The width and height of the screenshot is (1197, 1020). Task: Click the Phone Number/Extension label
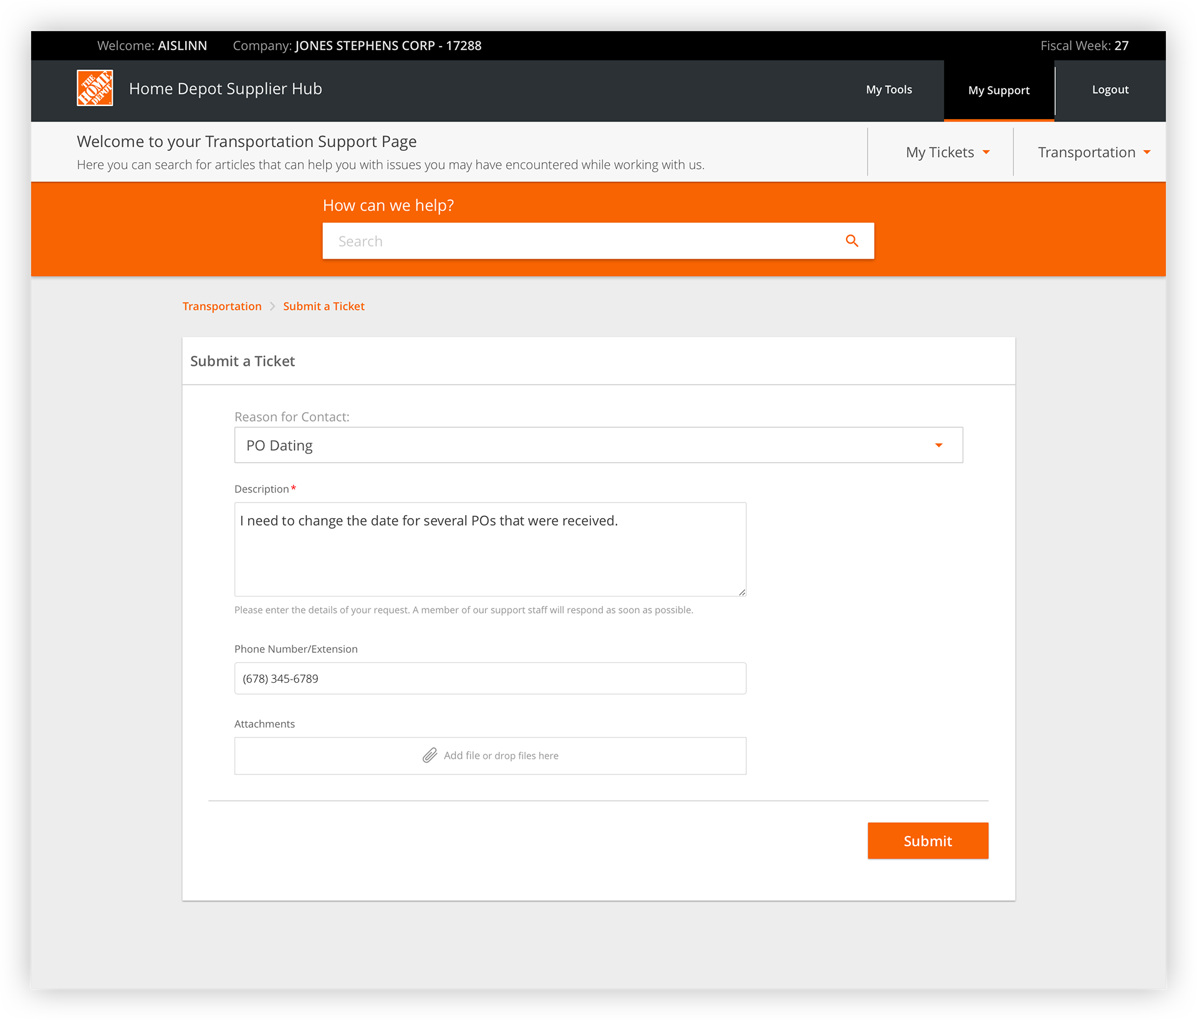point(296,649)
